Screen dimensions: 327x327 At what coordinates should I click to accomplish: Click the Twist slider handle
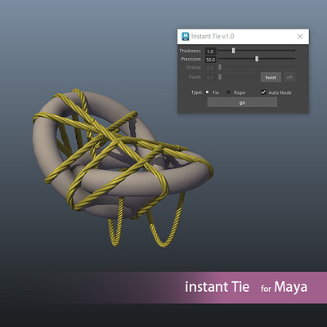pyautogui.click(x=220, y=77)
